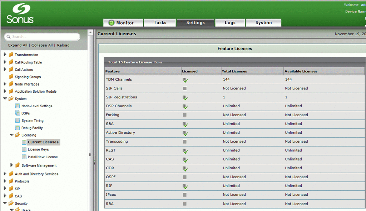
Task: Switch to the Logs tab
Action: (230, 23)
